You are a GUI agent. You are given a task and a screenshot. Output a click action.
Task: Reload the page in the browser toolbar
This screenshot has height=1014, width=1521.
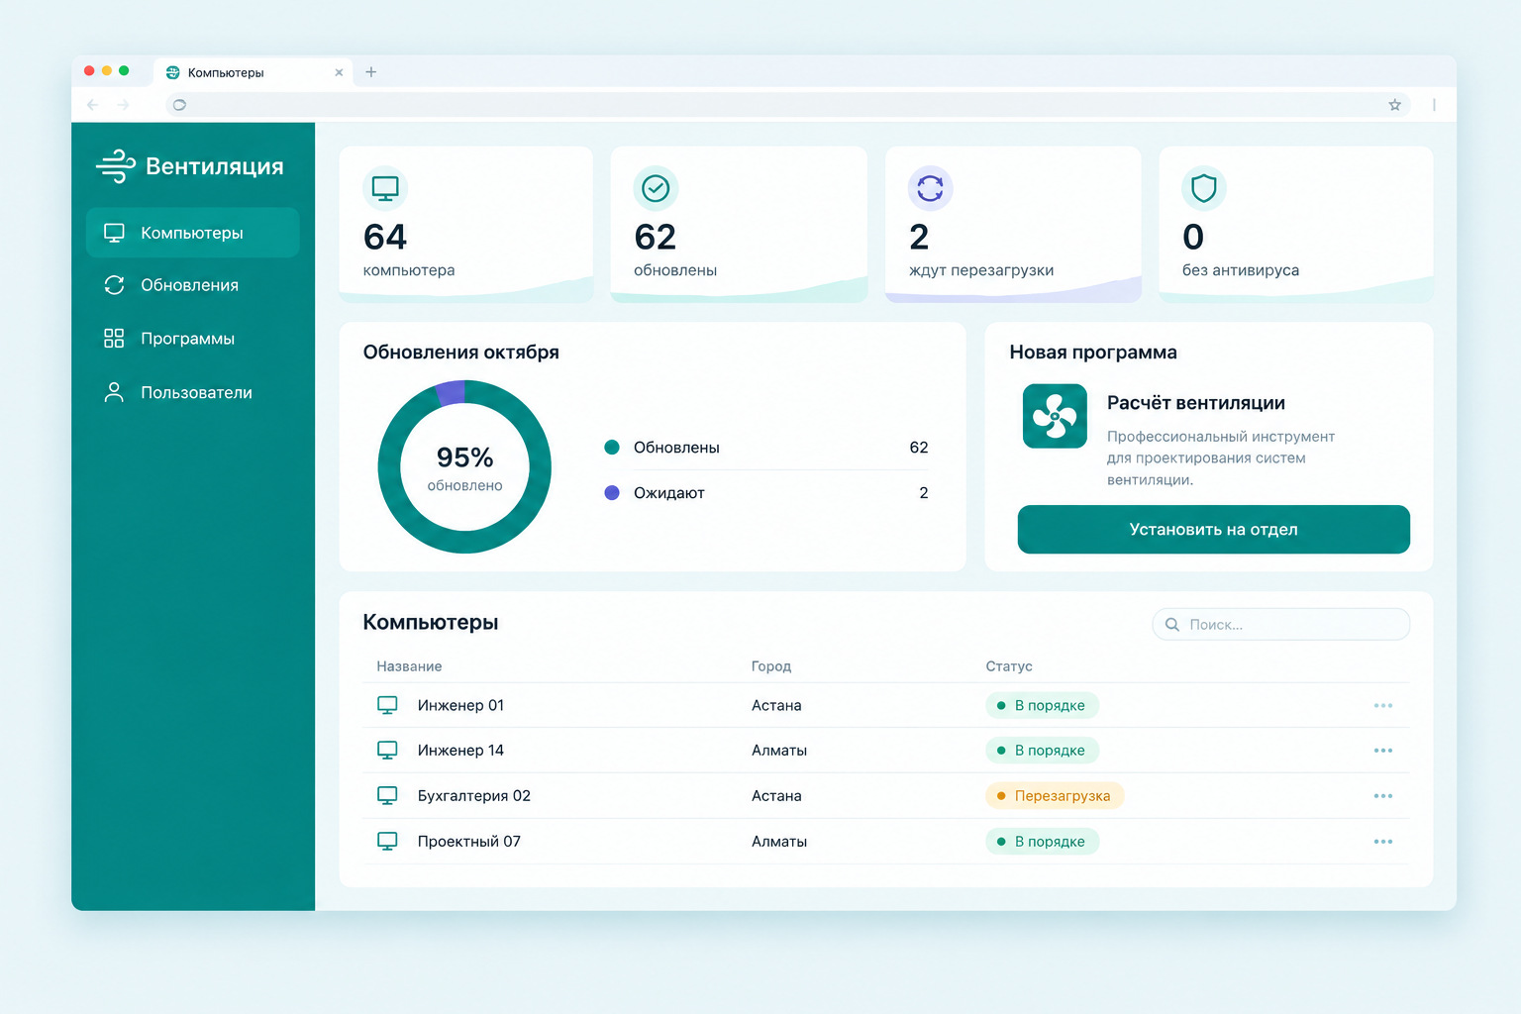pyautogui.click(x=179, y=105)
